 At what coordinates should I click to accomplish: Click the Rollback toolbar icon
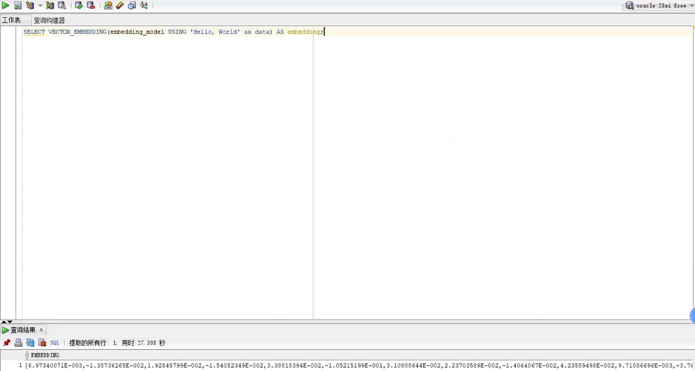click(x=91, y=5)
